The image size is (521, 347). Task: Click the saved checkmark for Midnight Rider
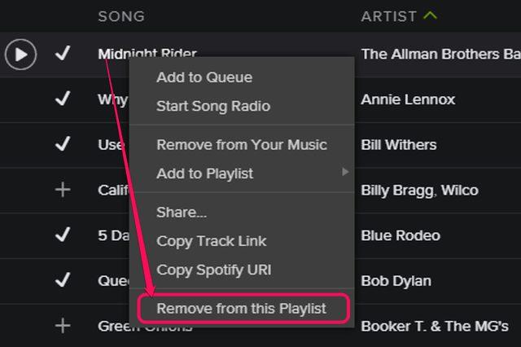click(x=63, y=55)
